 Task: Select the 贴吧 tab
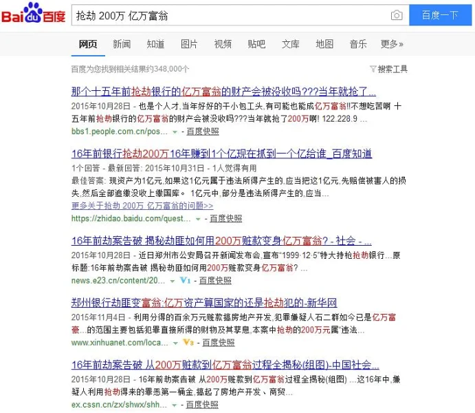pos(256,44)
